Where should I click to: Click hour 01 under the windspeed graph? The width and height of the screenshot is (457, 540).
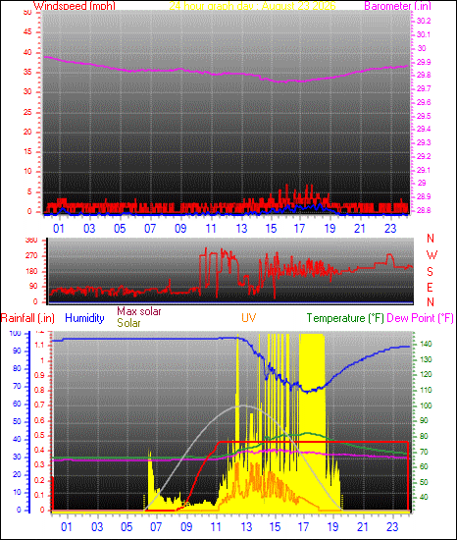(59, 229)
